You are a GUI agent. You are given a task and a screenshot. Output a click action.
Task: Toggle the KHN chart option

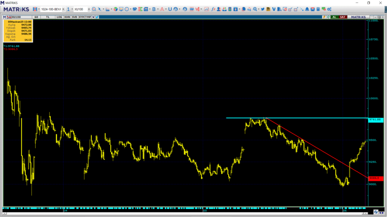tap(67, 17)
